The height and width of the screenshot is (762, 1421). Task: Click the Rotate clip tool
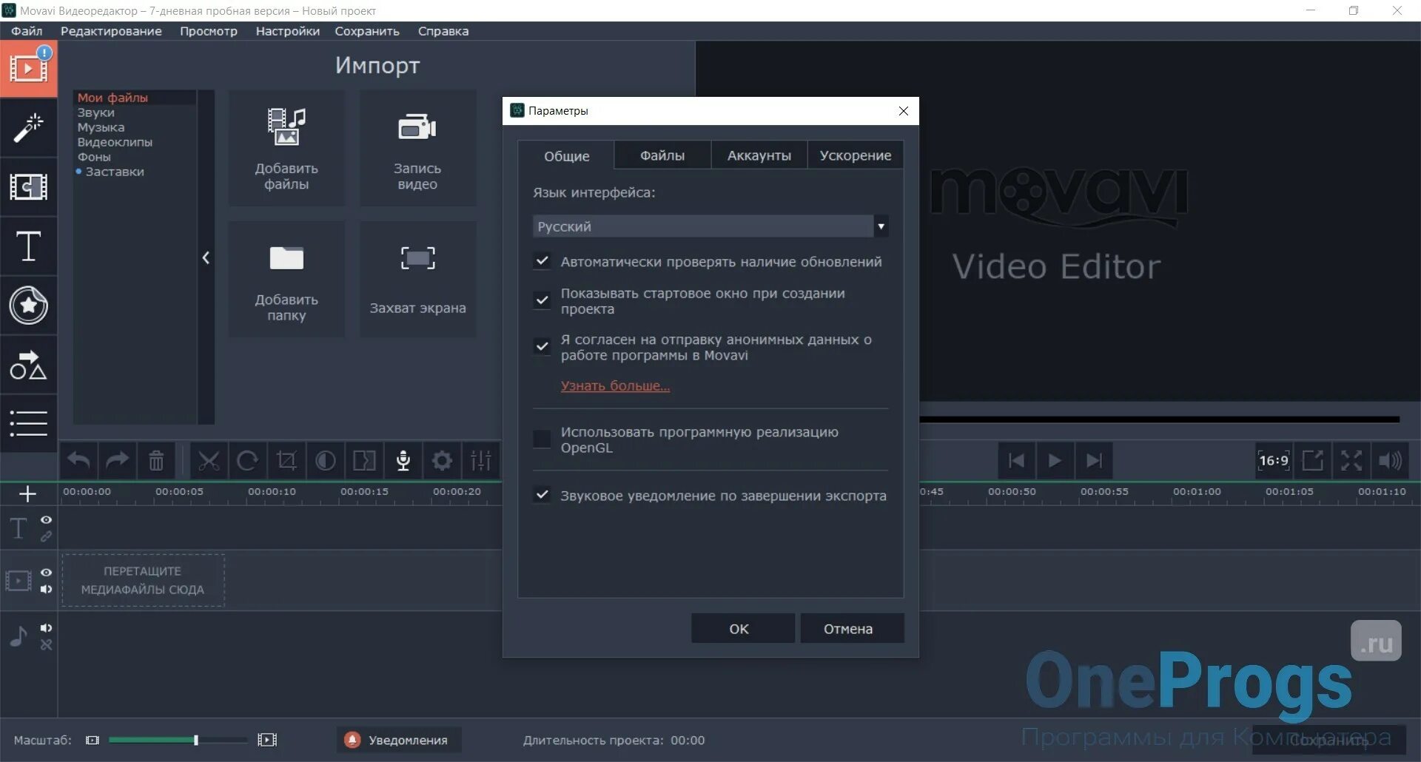[247, 461]
